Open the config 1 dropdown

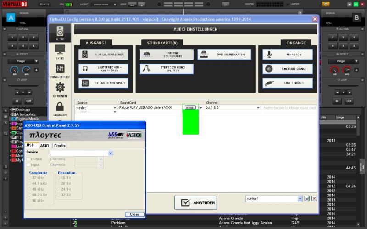pyautogui.click(x=300, y=199)
